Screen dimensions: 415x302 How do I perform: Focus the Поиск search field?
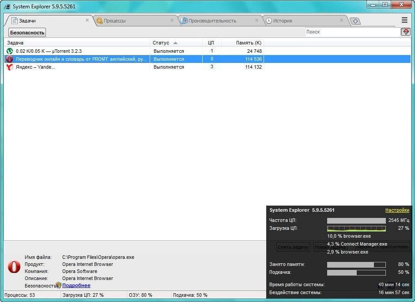click(x=353, y=32)
